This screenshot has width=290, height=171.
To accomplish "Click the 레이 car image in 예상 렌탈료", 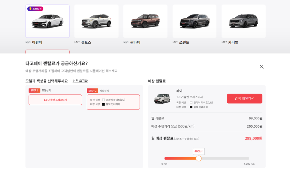I will (162, 98).
